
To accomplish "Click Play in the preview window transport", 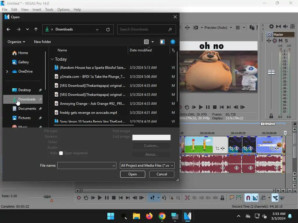I will (x=201, y=107).
